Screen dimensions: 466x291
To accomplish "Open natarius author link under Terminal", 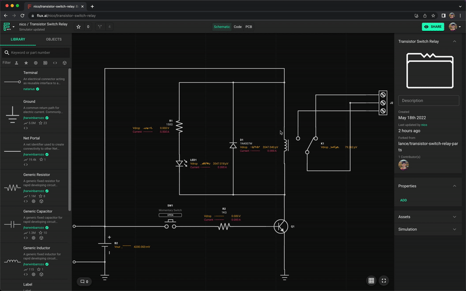I will coord(29,89).
